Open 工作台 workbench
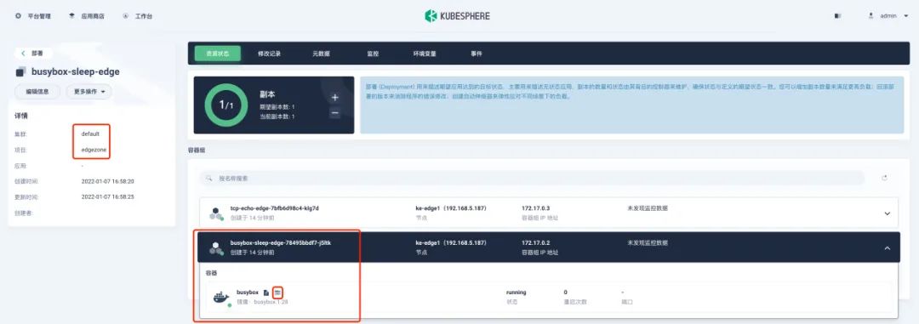 (138, 16)
